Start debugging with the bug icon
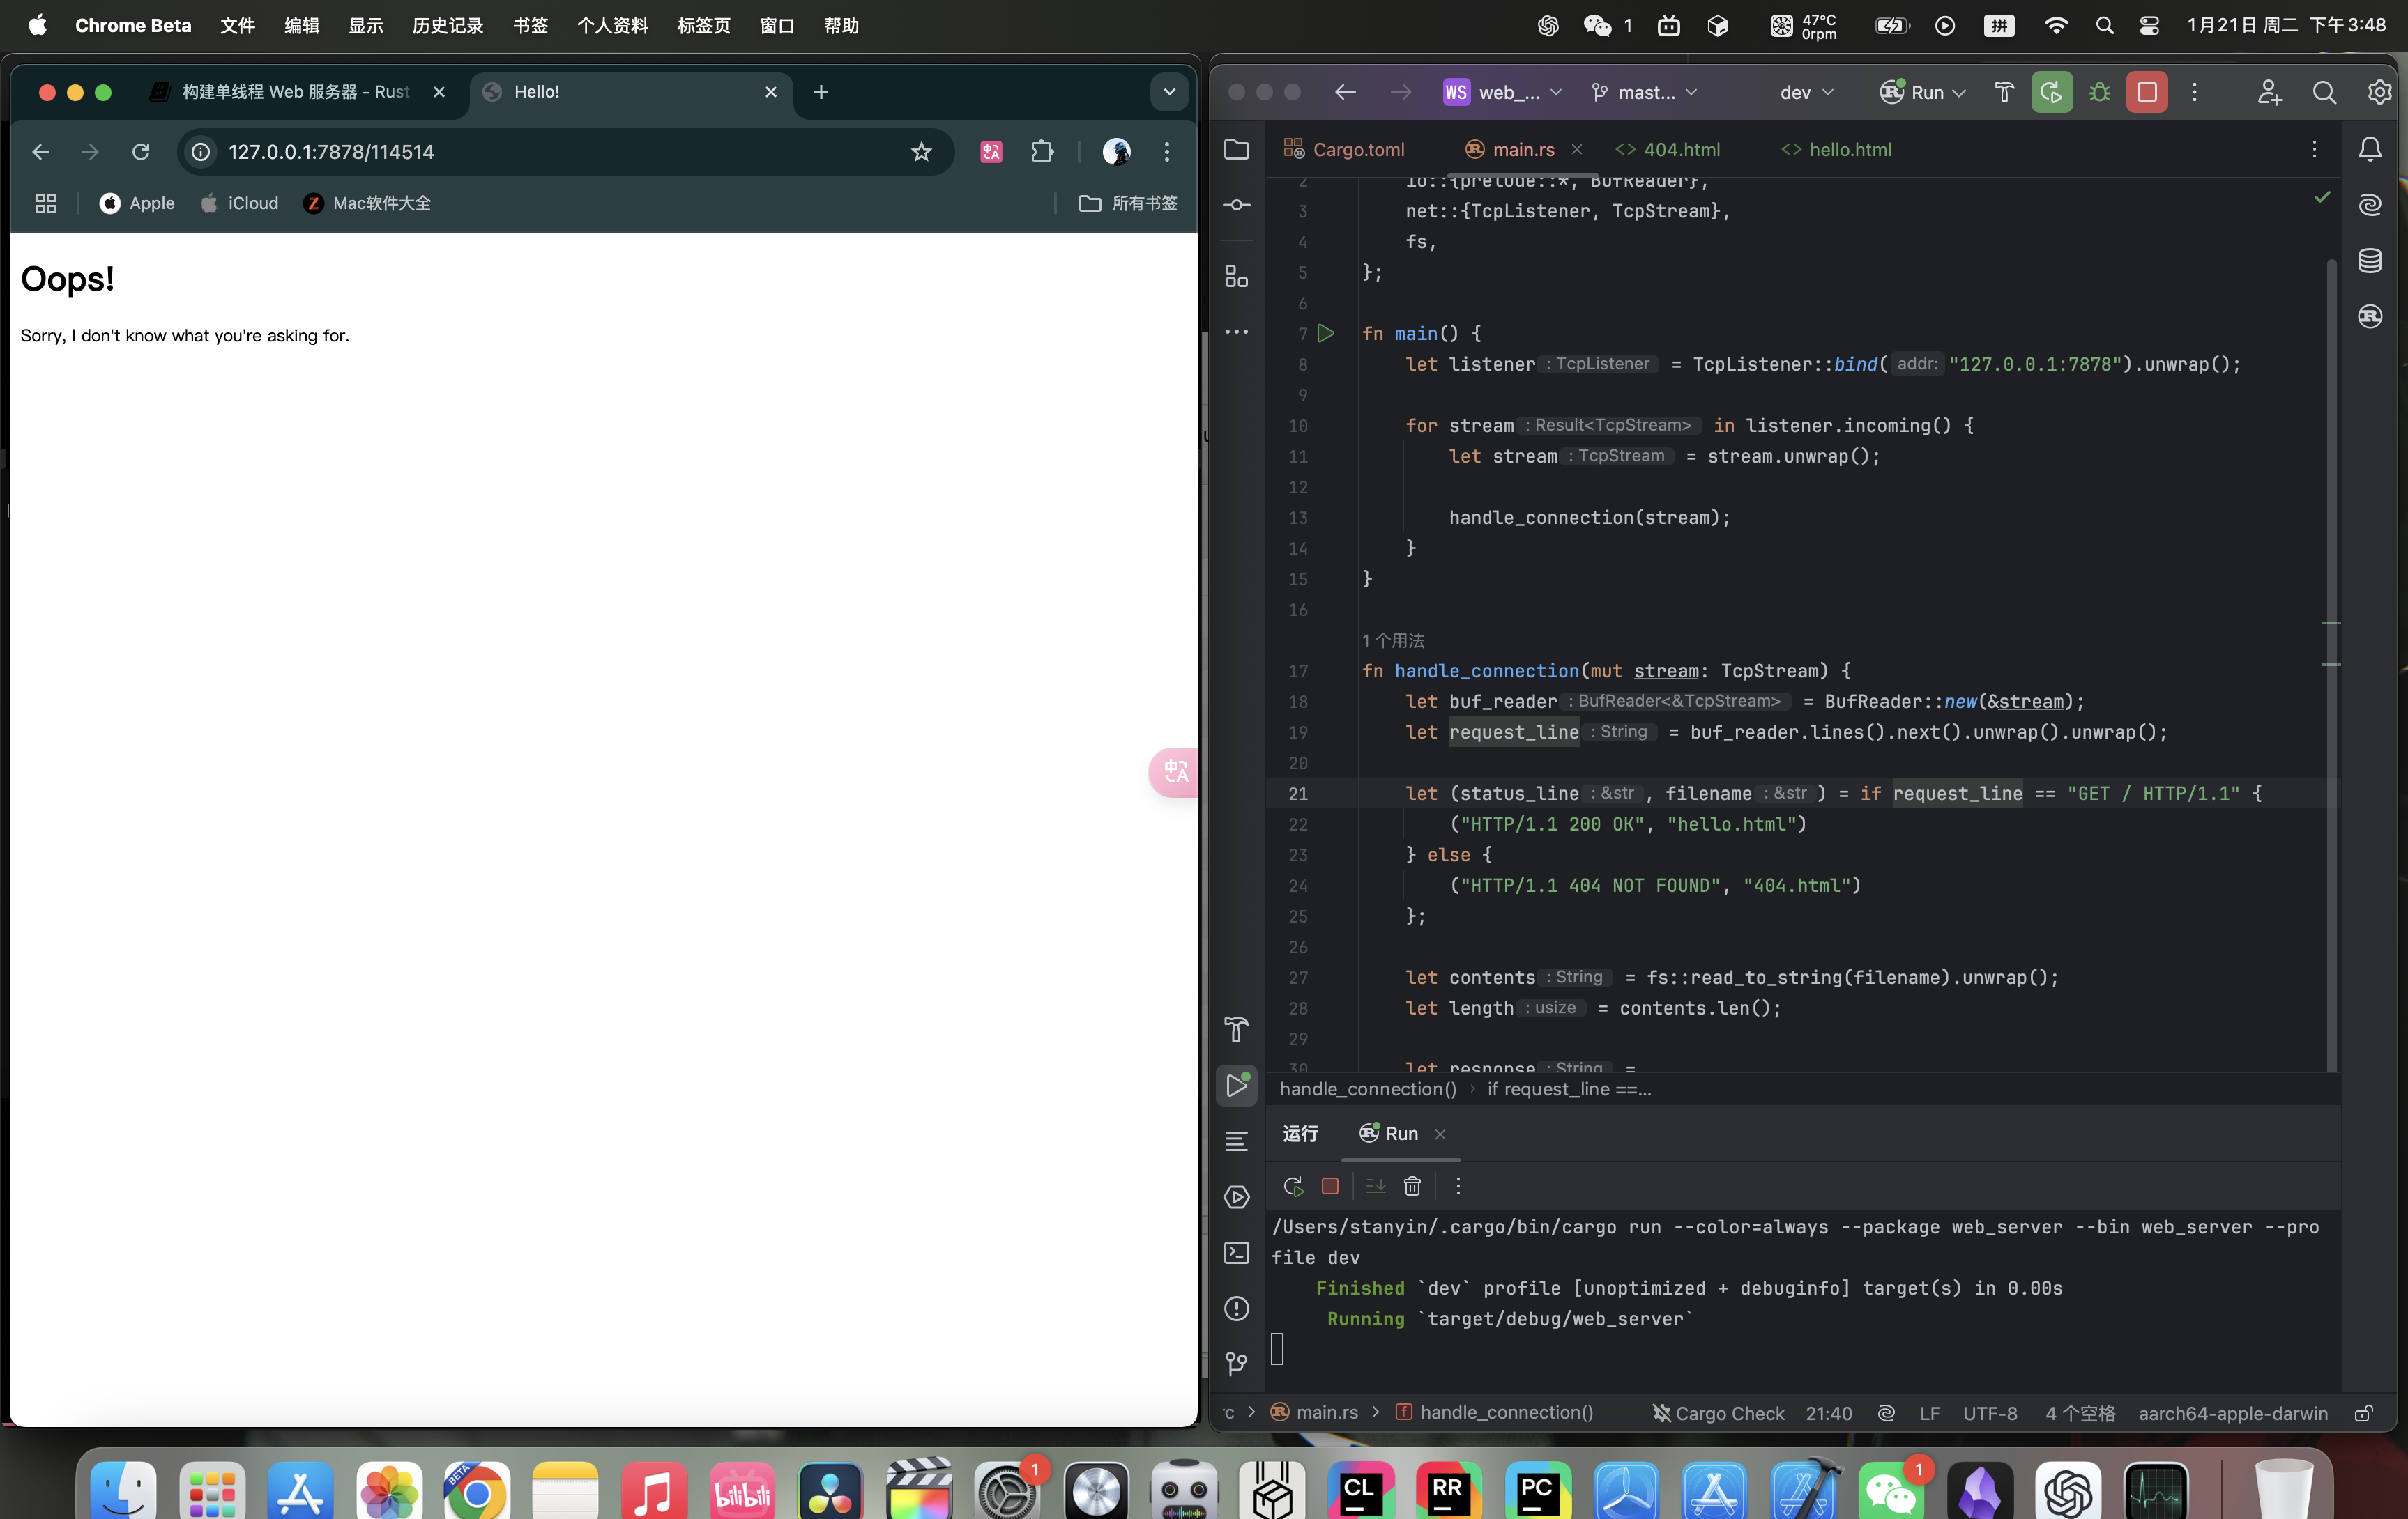This screenshot has width=2408, height=1519. tap(2099, 92)
